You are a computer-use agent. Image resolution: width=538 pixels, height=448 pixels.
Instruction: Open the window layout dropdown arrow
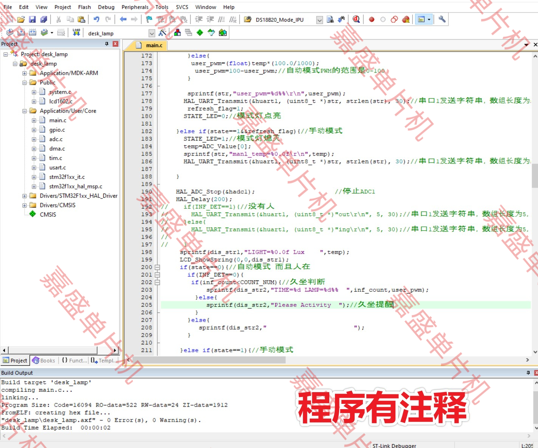coord(429,19)
